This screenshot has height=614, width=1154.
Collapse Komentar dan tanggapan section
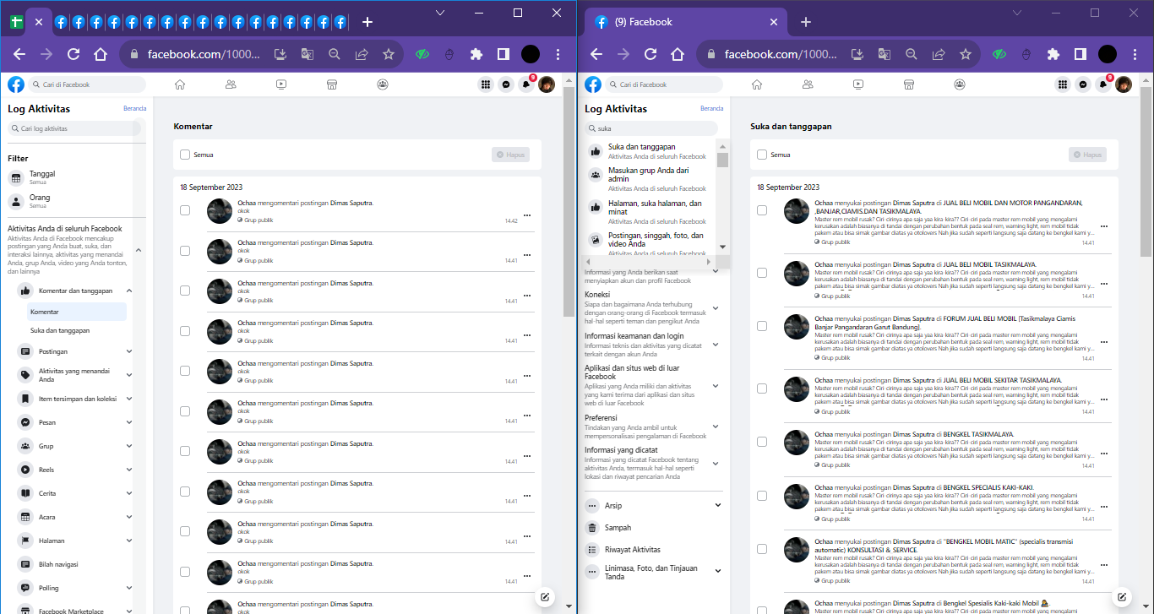coord(129,291)
